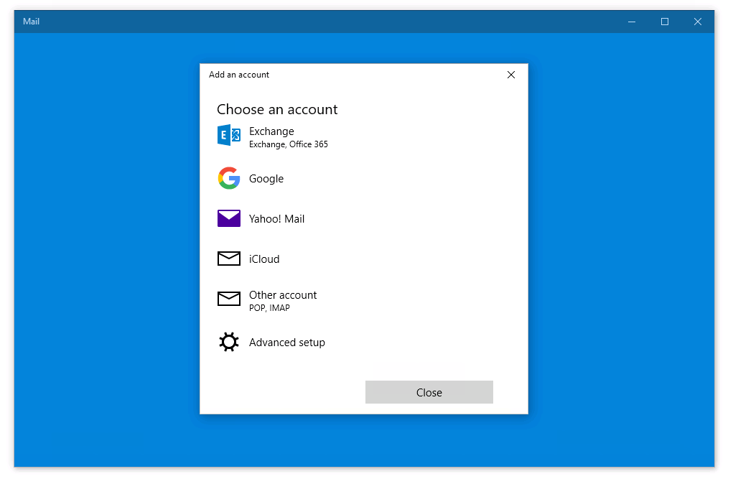Select the iCloud account label

point(264,259)
